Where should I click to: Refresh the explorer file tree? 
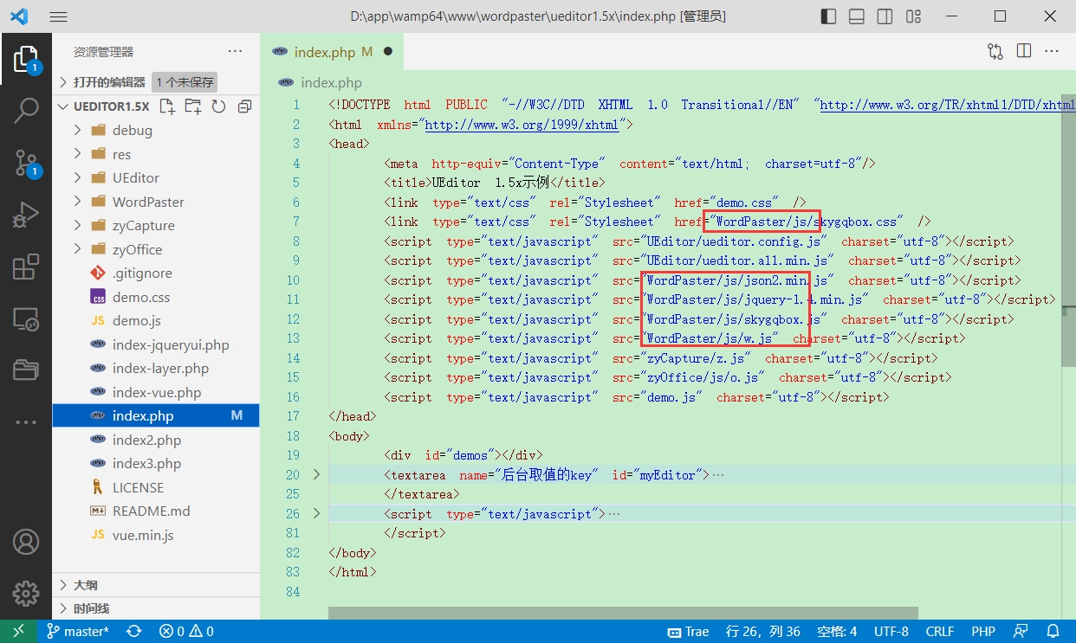218,106
